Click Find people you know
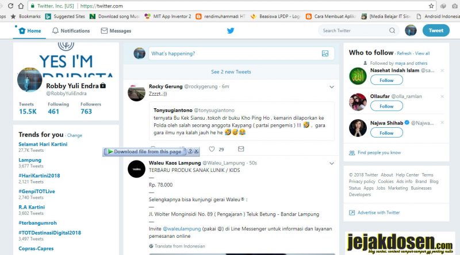Screen dimensions: 460x255 tap(379, 152)
